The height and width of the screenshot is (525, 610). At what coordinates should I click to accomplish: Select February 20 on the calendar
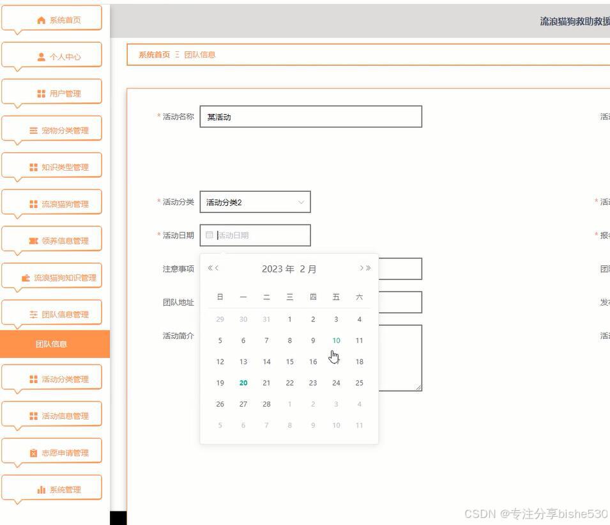243,382
